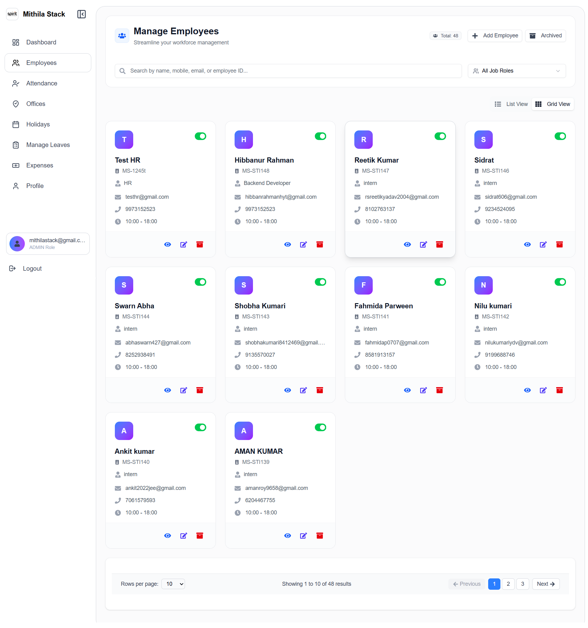Collapse the sidebar panel icon
Viewport: 588px width, 628px height.
81,14
